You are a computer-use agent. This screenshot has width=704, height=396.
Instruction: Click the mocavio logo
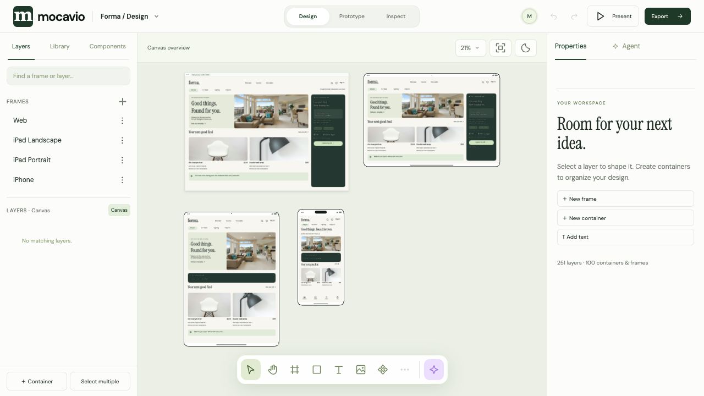49,16
